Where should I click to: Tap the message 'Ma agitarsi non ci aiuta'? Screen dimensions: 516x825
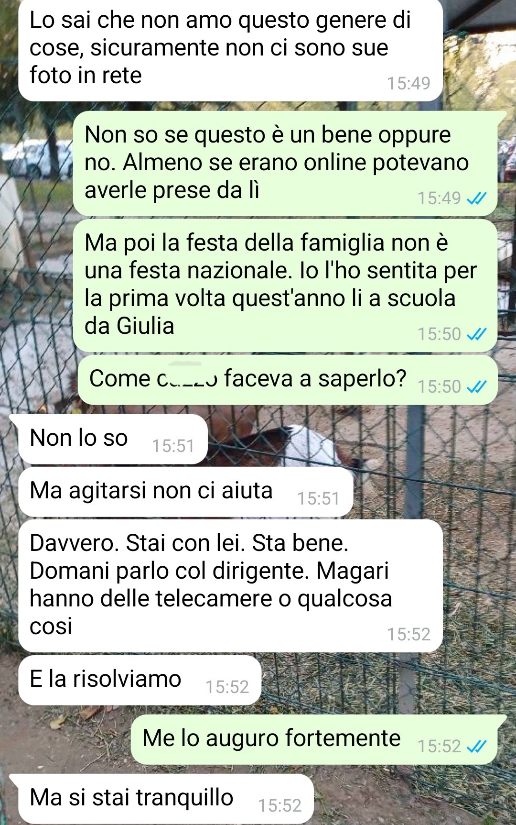click(x=186, y=492)
